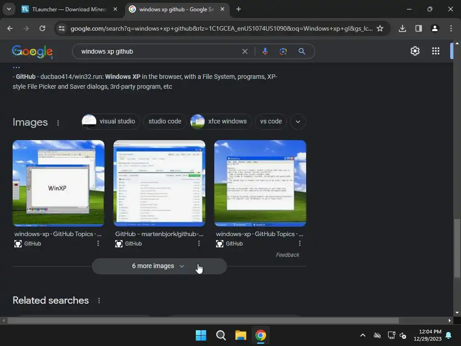Image resolution: width=461 pixels, height=346 pixels.
Task: Open Windows taskbar search
Action: tap(221, 335)
